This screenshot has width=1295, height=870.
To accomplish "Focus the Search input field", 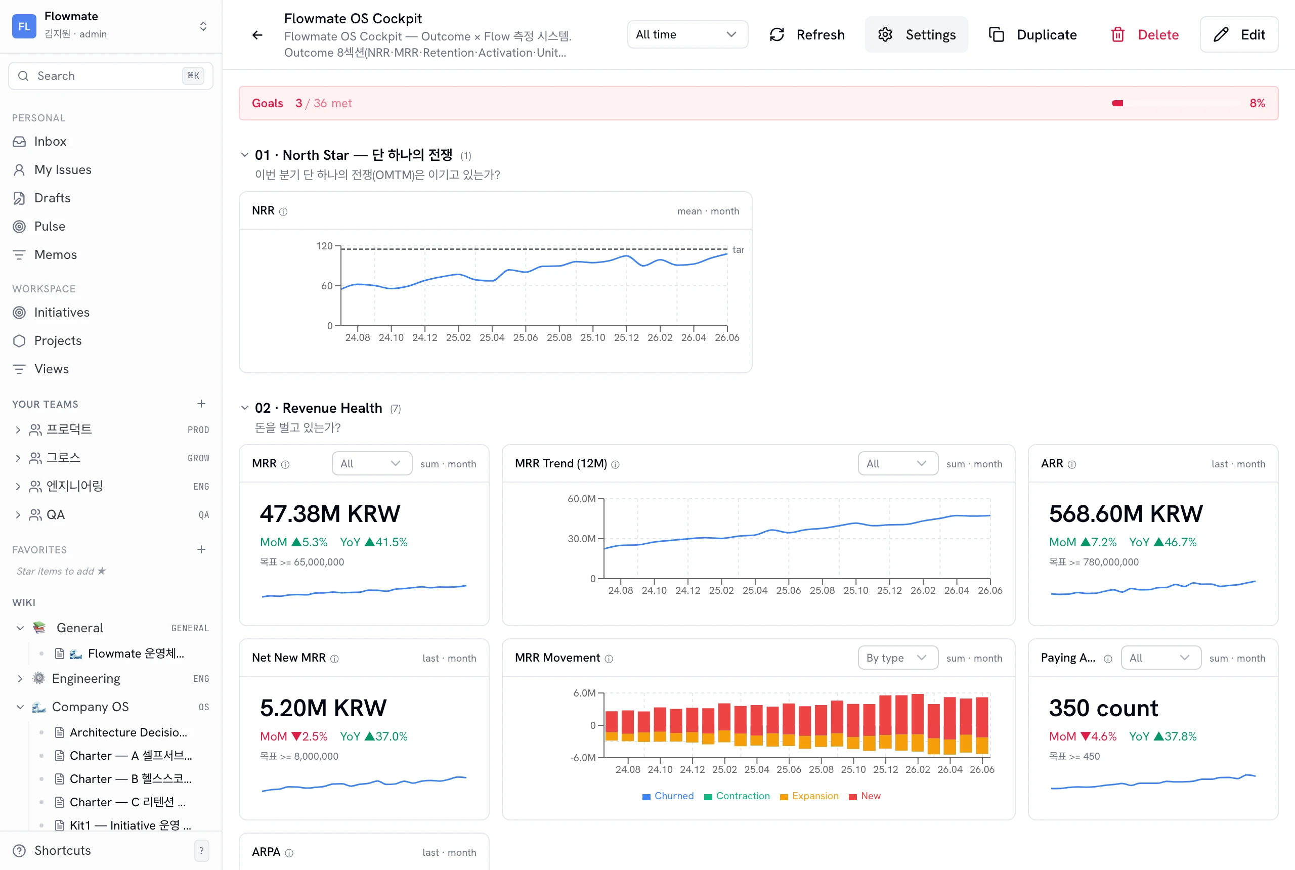I will coord(111,75).
